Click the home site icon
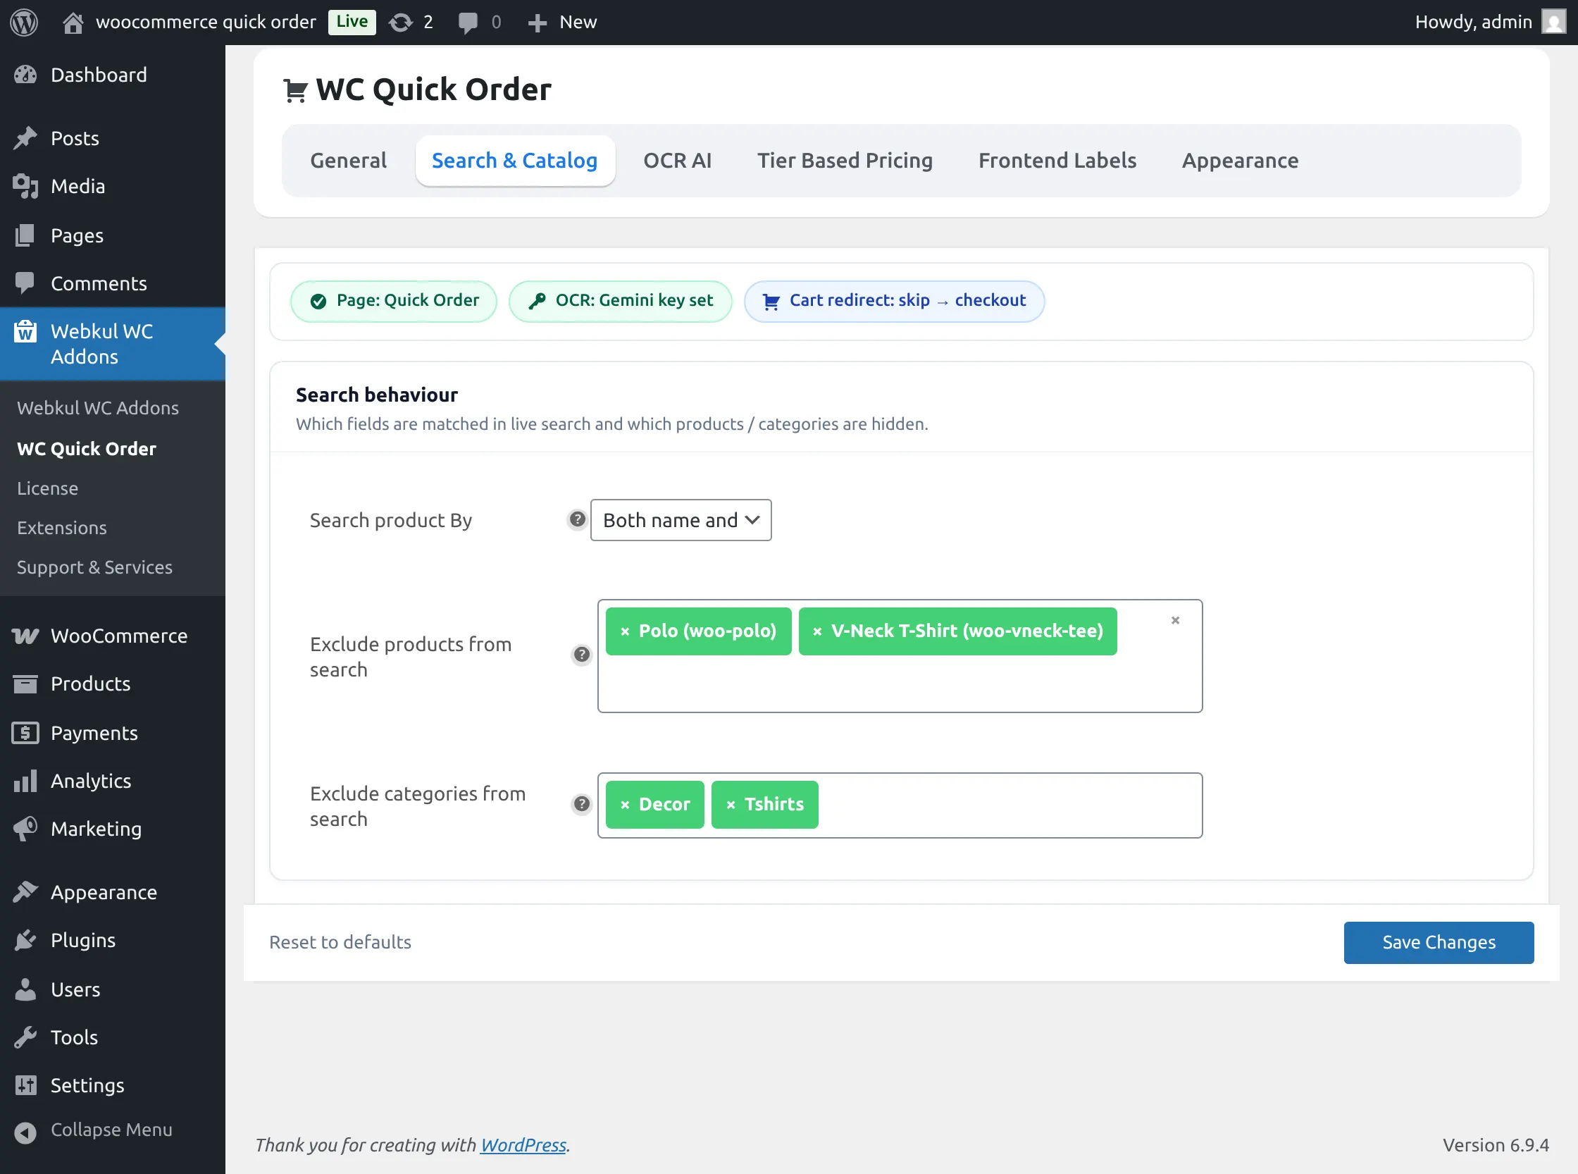 tap(73, 23)
